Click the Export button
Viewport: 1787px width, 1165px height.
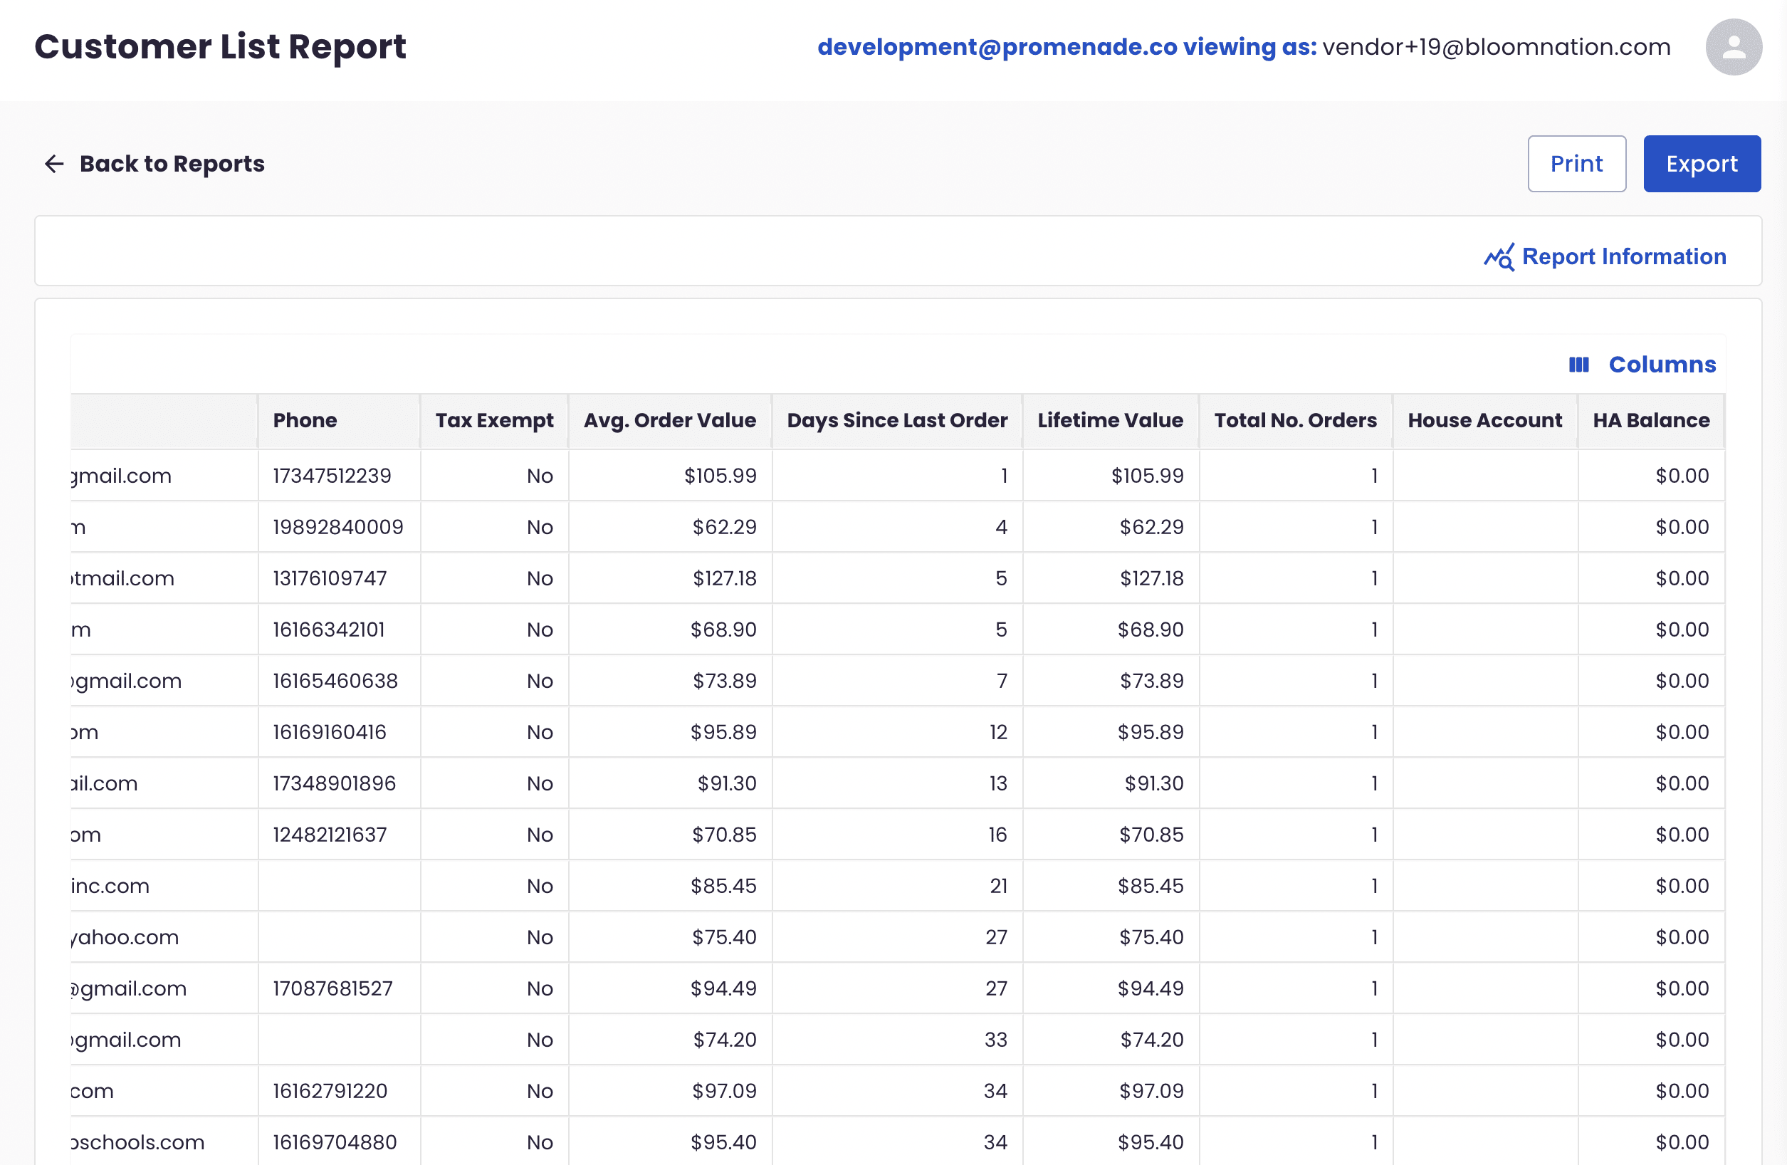1702,163
